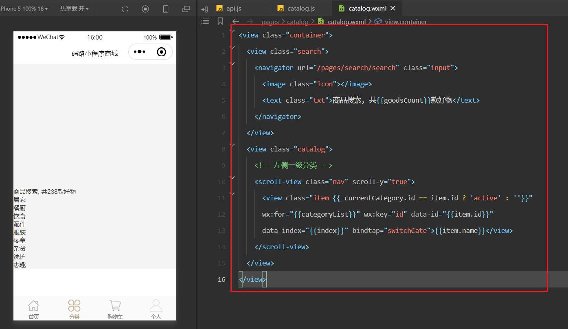This screenshot has width=568, height=329.
Task: Click the {{goodsCount}} binding on line 5
Action: tap(403, 100)
